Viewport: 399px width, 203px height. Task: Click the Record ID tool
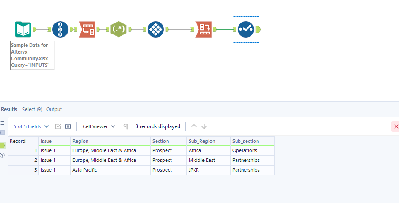tap(60, 30)
